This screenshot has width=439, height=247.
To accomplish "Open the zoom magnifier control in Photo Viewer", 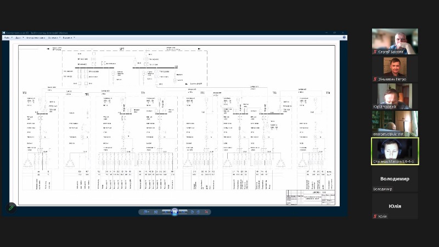I will pos(146,212).
